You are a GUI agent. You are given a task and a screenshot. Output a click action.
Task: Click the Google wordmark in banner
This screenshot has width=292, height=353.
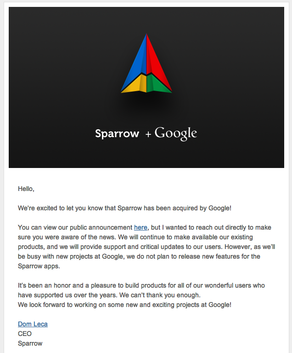coord(176,133)
